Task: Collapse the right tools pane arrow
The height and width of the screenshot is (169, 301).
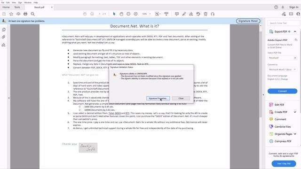Action: (263, 95)
